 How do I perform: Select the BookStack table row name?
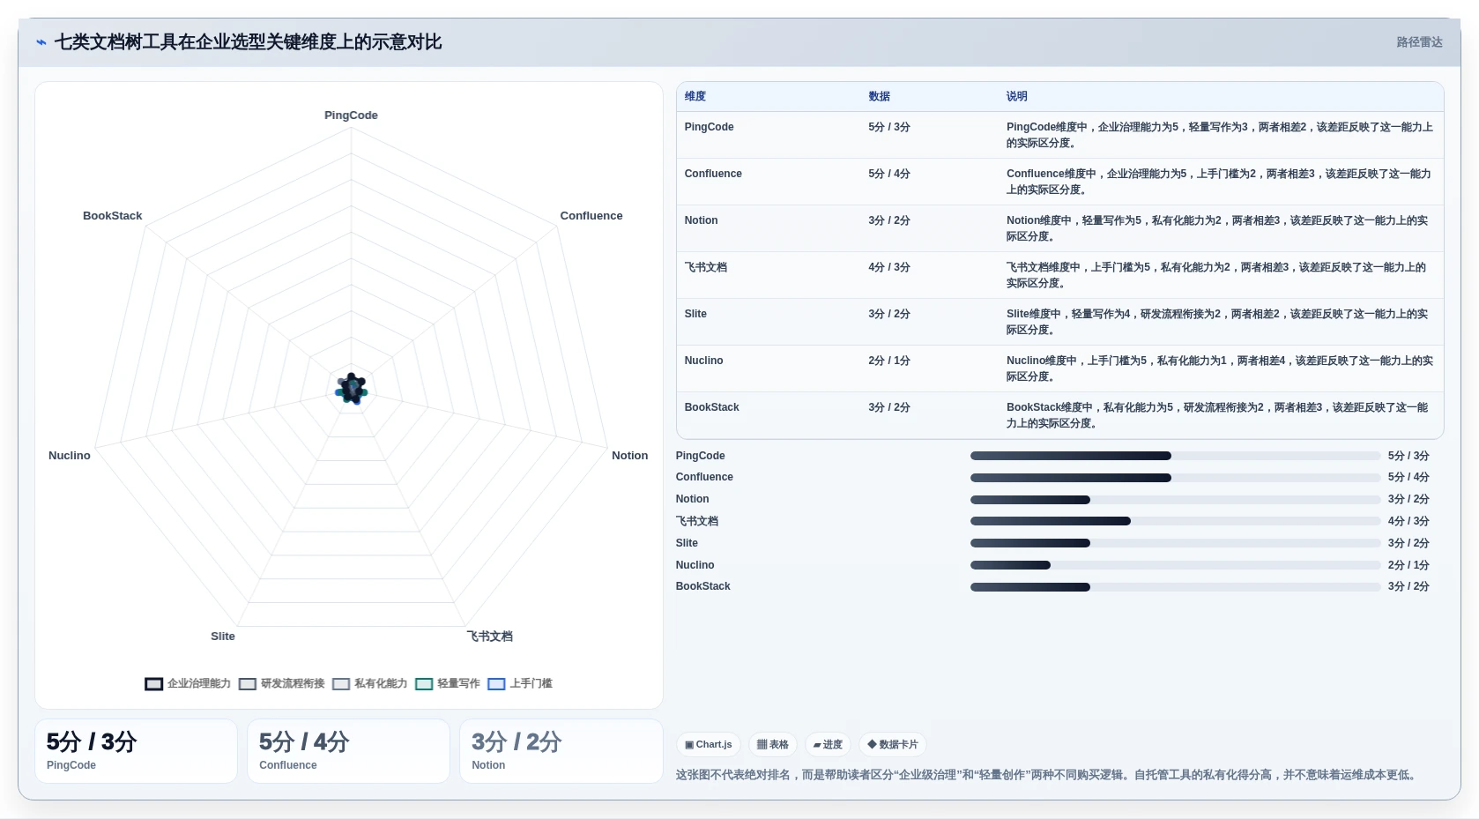[x=711, y=407]
